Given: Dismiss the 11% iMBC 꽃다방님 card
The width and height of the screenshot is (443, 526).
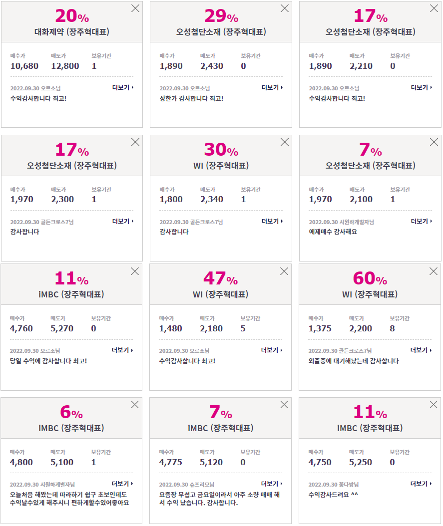Looking at the screenshot, I should pyautogui.click(x=434, y=405).
